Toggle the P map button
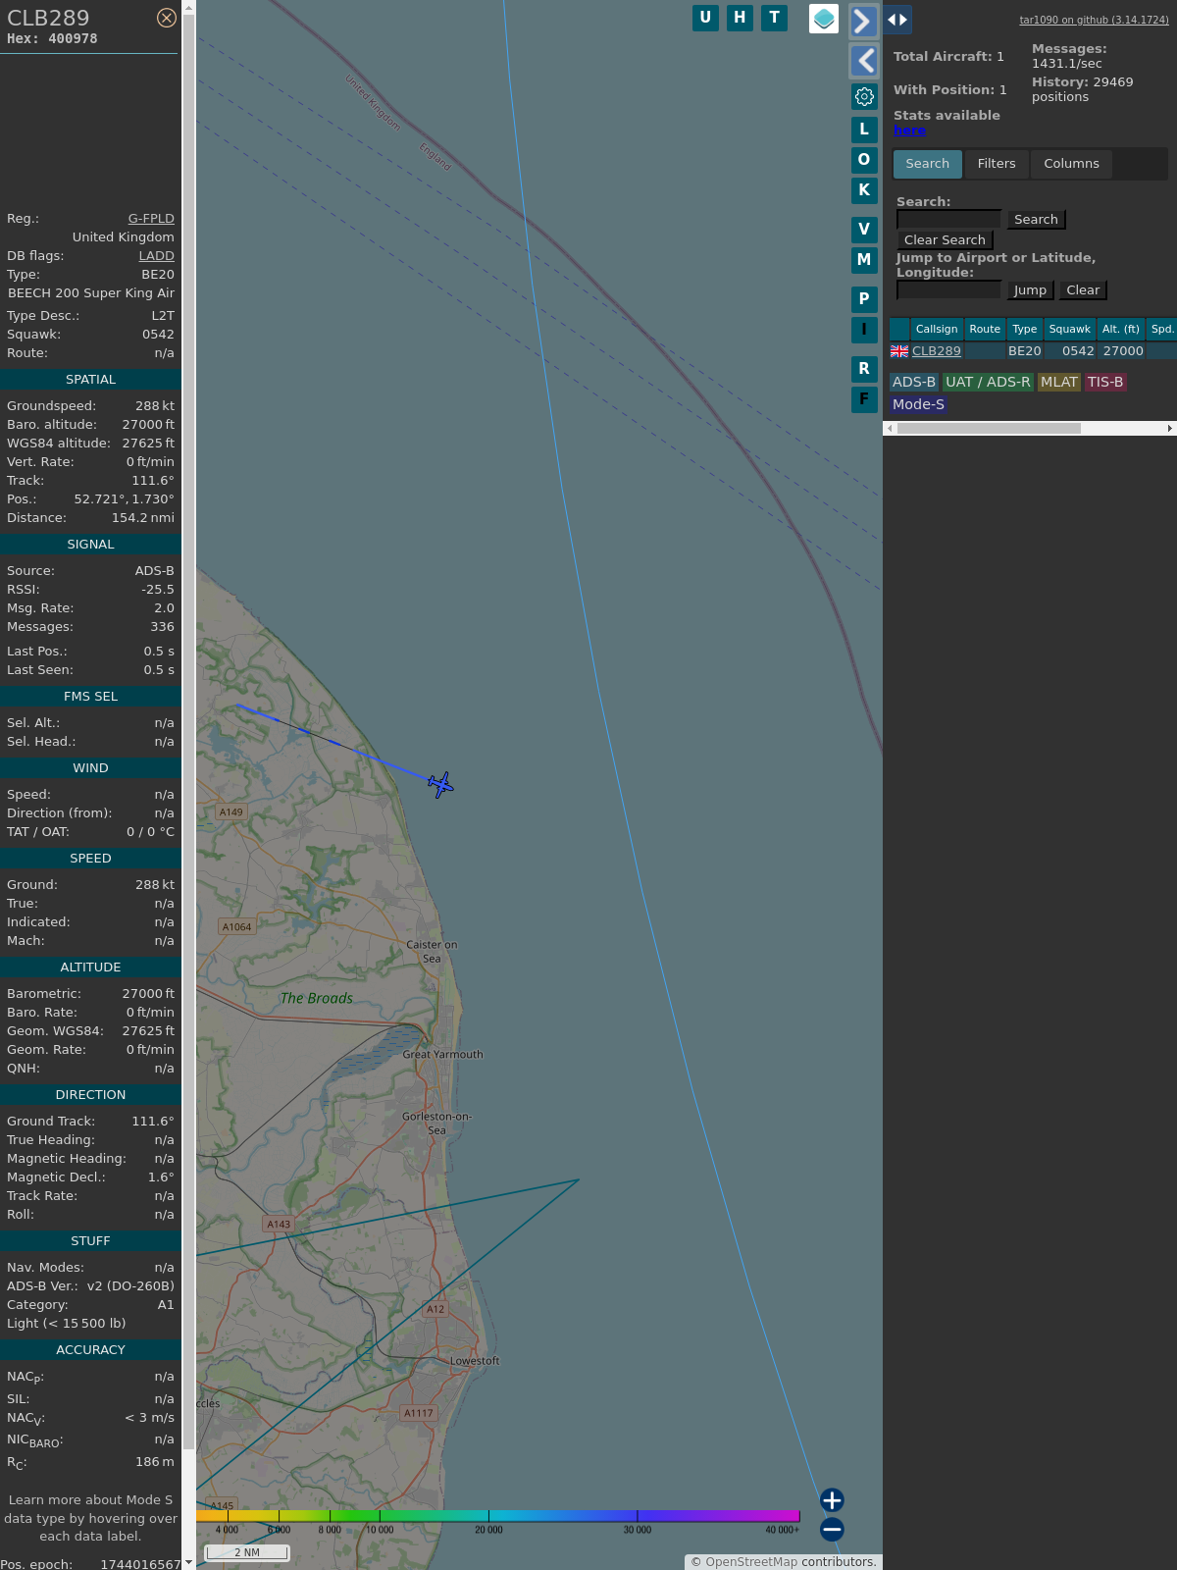The width and height of the screenshot is (1177, 1570). pos(864,299)
